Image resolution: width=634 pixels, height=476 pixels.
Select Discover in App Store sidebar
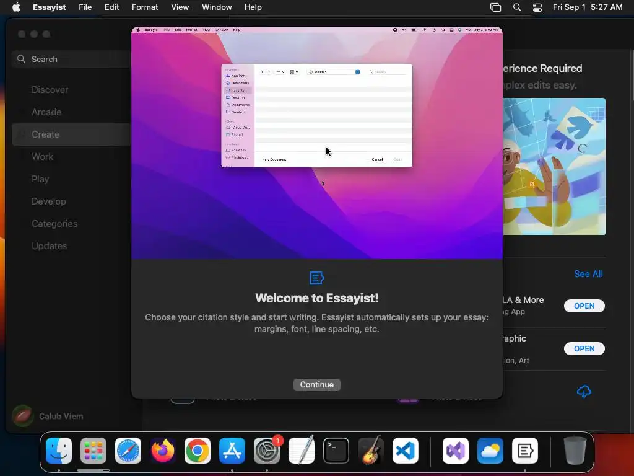click(50, 90)
